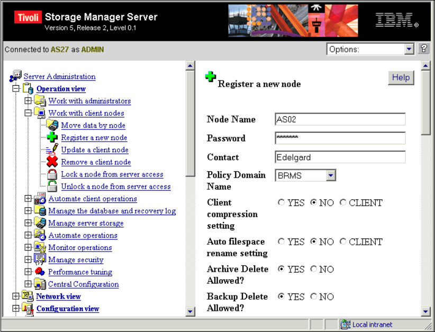The width and height of the screenshot is (435, 332).
Task: Open the Work with client nodes link
Action: point(86,113)
